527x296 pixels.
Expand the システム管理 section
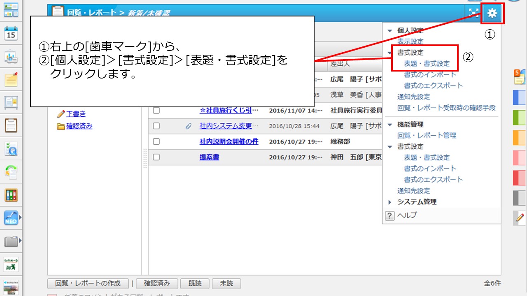tap(390, 202)
